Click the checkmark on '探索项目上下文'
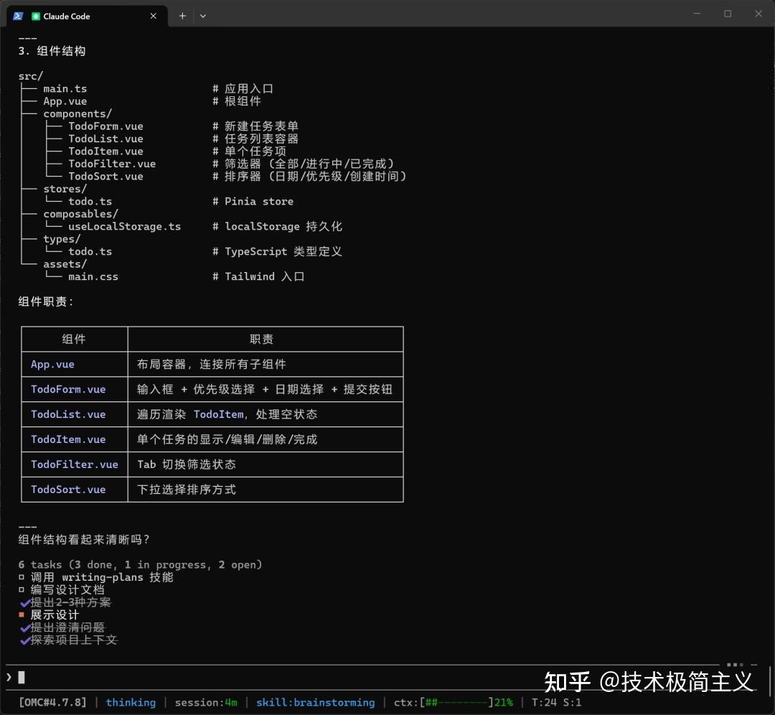775x715 pixels. coord(25,640)
